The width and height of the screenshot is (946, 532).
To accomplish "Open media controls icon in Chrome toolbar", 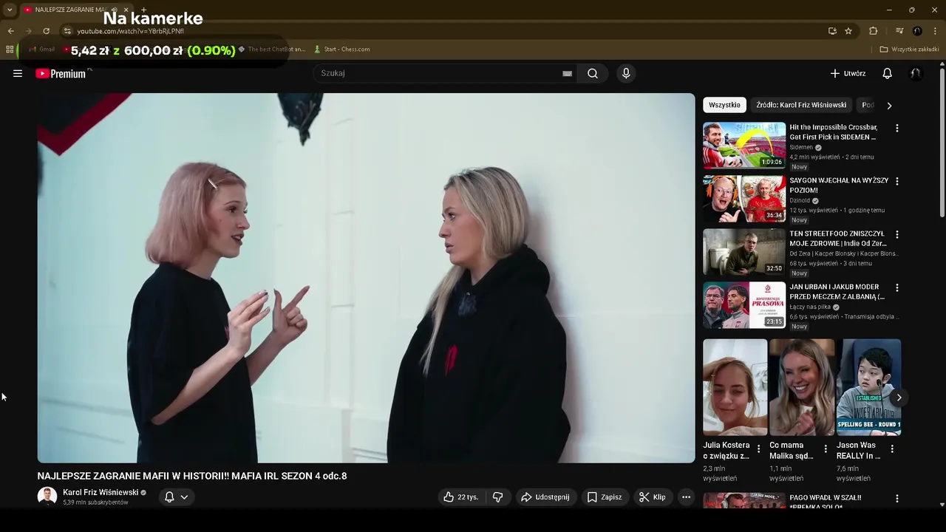I will tap(899, 31).
